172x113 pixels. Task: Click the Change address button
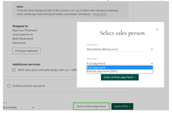[26, 51]
